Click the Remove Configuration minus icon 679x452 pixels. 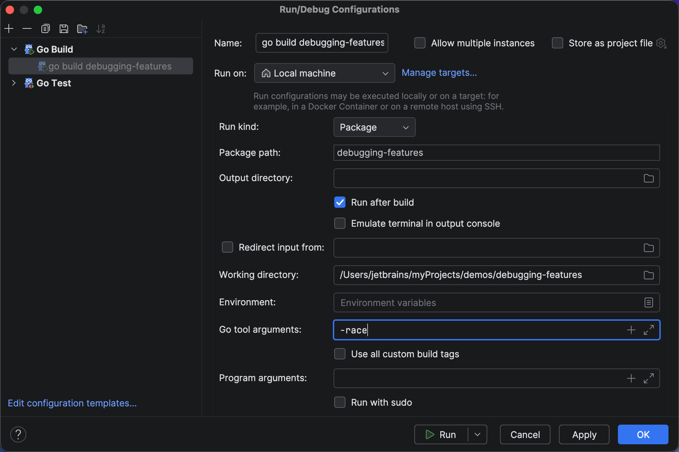27,28
